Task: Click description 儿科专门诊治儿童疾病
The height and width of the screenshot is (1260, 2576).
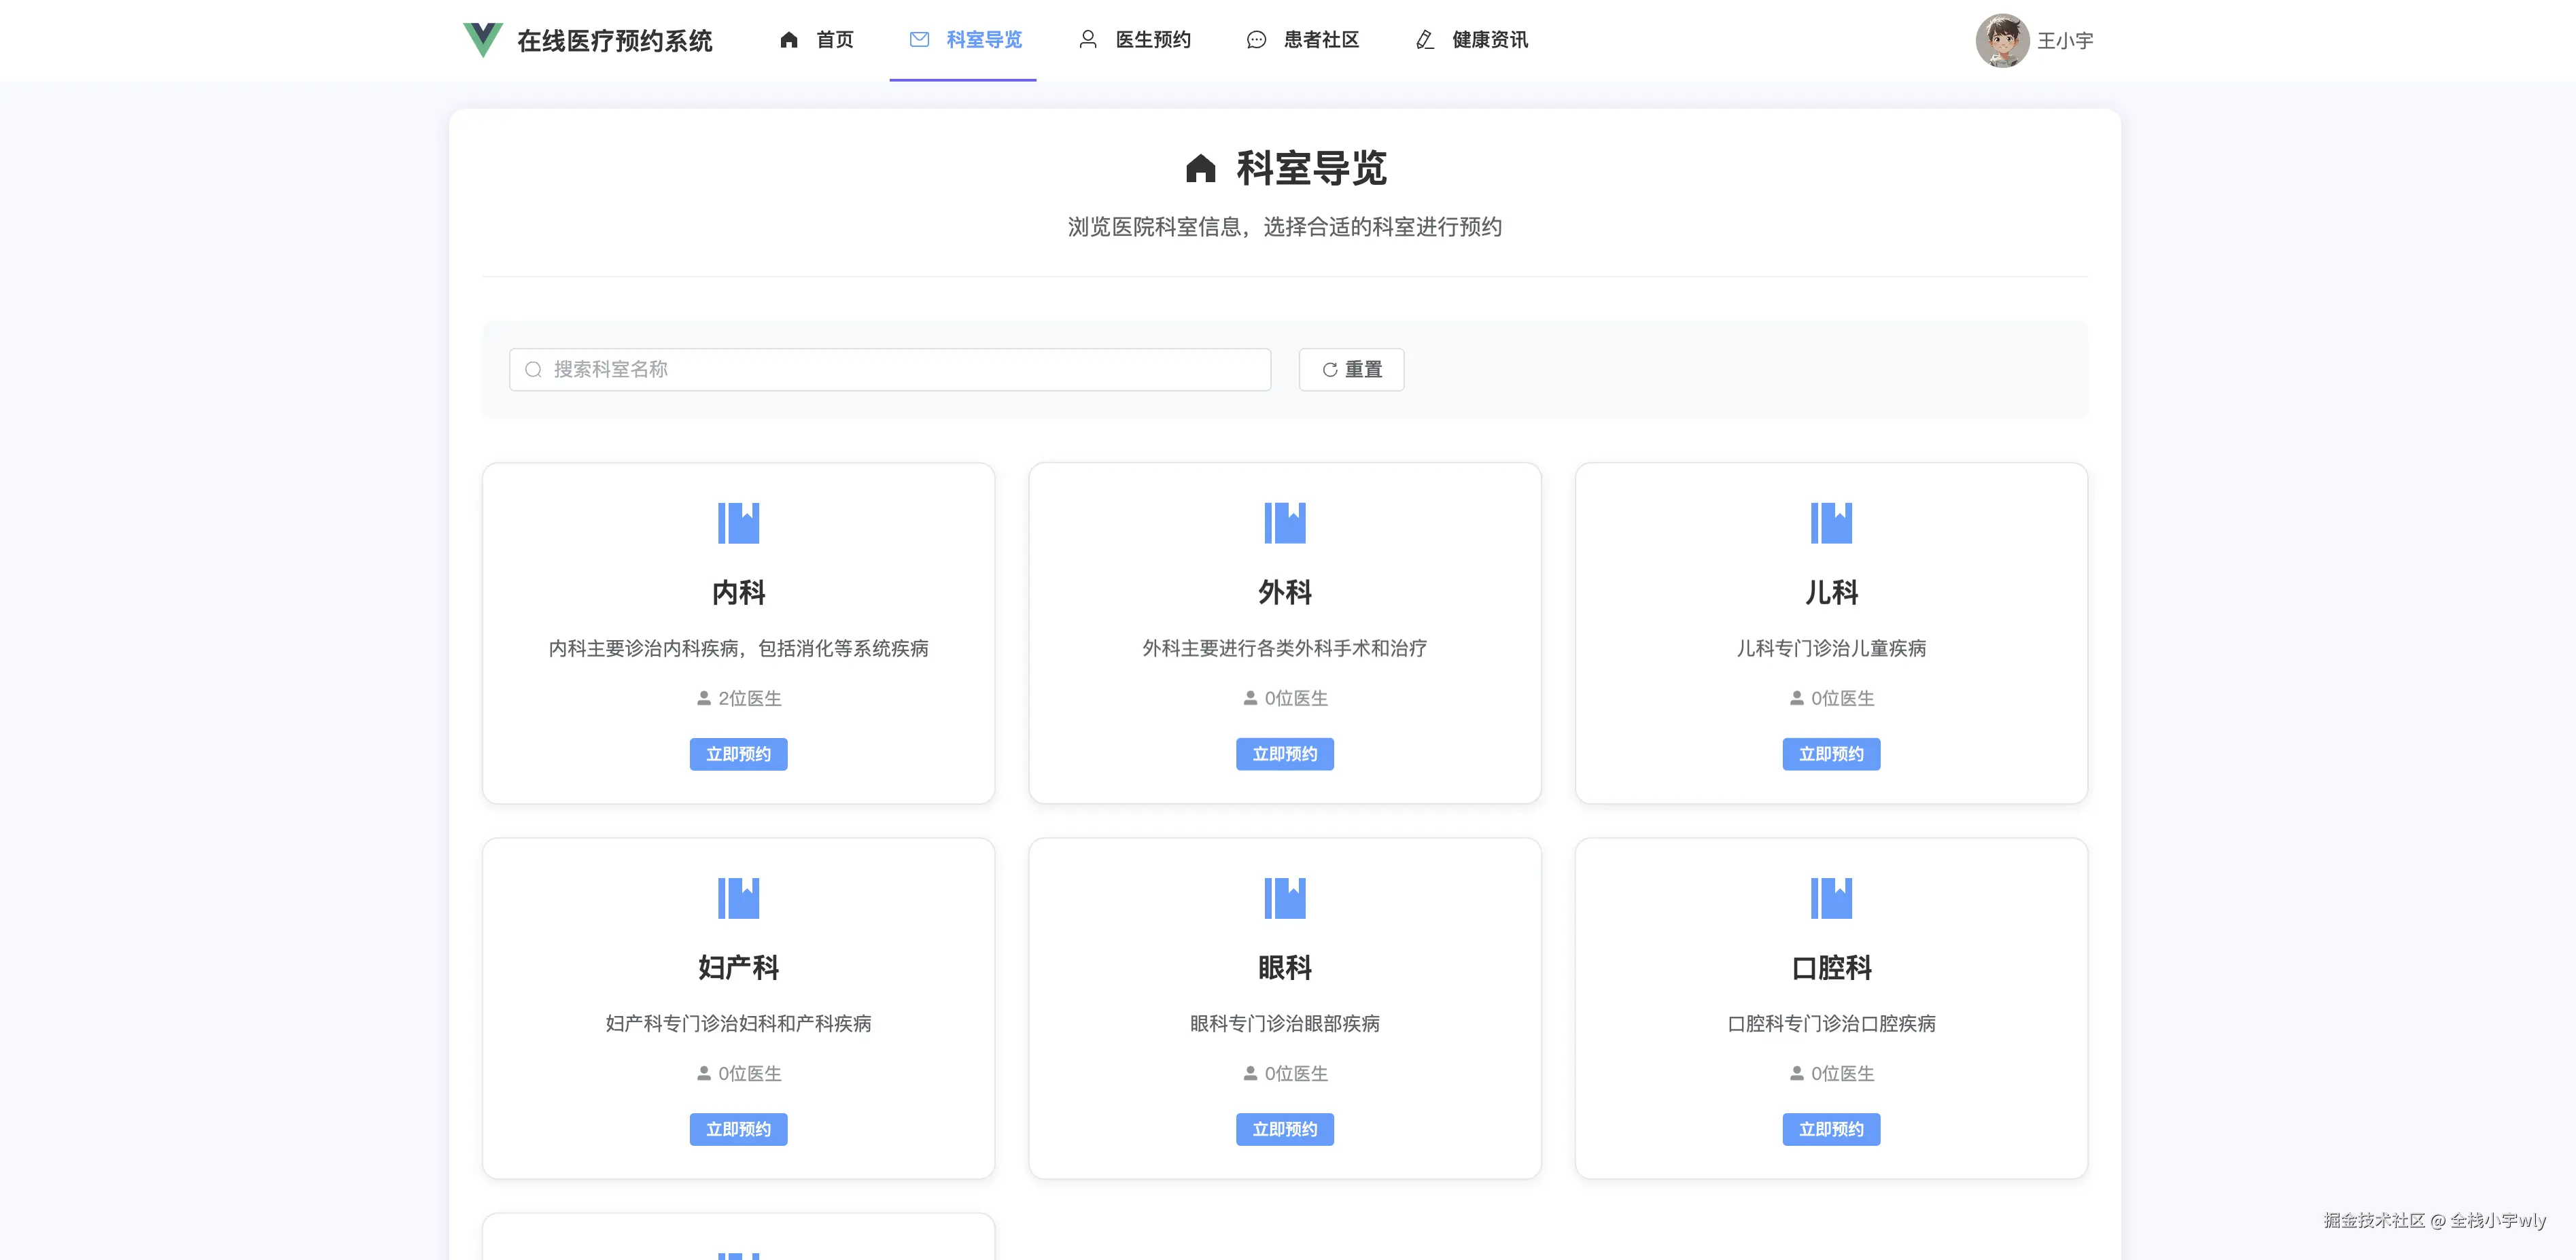Action: (x=1831, y=648)
